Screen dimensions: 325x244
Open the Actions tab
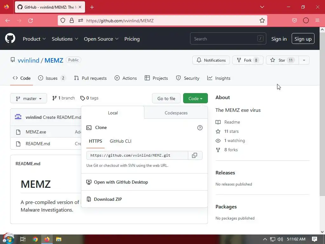[x=126, y=78]
